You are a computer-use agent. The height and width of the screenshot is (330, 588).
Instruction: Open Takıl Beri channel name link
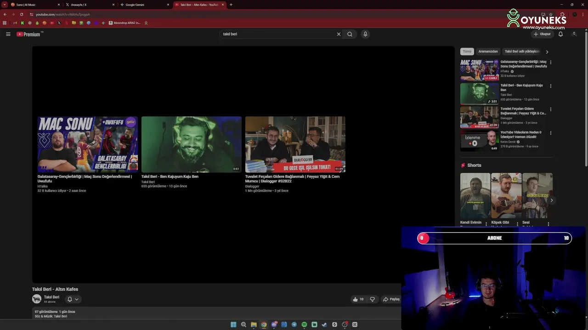coord(51,297)
